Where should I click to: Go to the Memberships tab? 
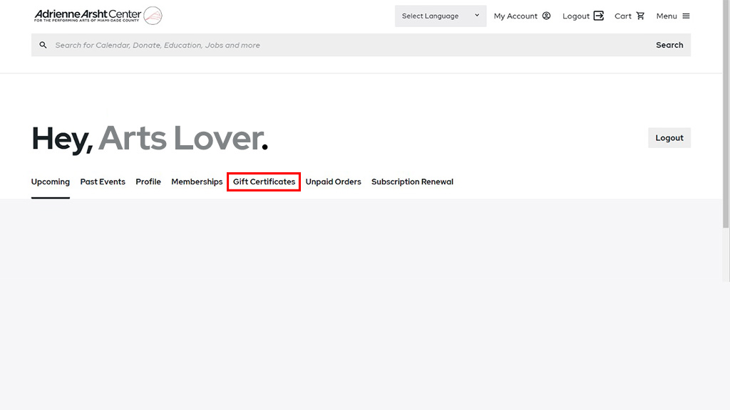(197, 182)
